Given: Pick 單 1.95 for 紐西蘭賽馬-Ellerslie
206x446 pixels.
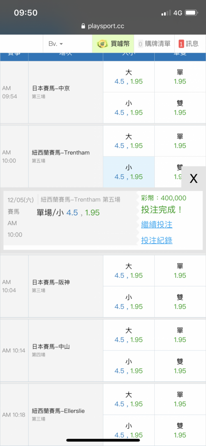Looking at the screenshot, I should pyautogui.click(x=180, y=399).
